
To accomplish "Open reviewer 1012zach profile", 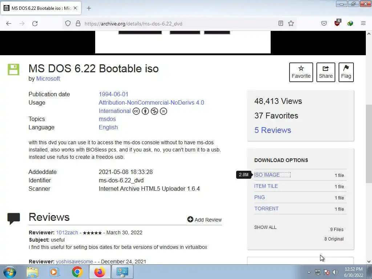I will 67,232.
